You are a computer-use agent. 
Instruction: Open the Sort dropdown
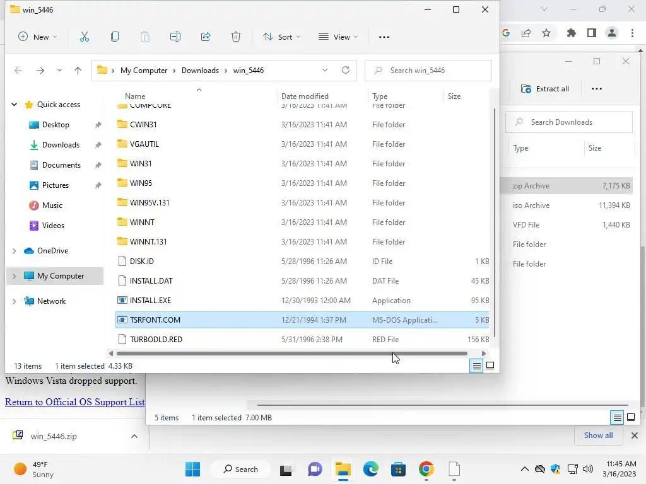click(x=282, y=37)
